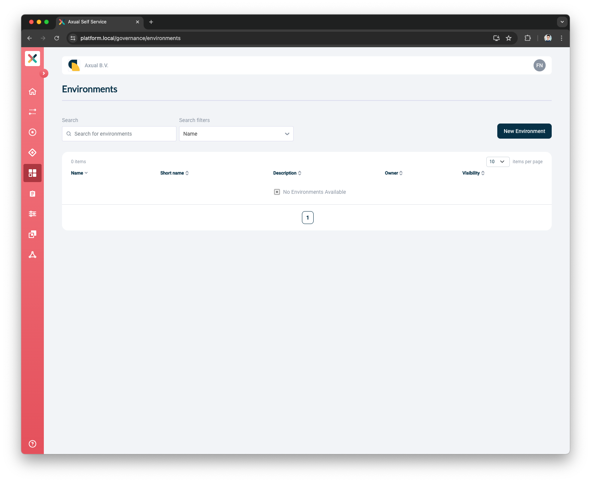Click the diamond-shaped sidebar icon
This screenshot has height=482, width=591.
[32, 153]
